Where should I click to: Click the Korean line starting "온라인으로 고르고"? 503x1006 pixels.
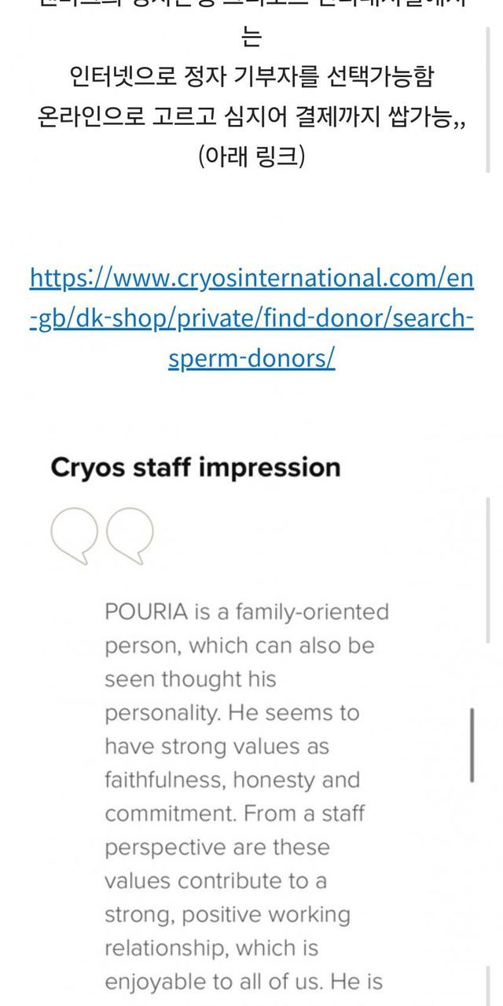[251, 117]
